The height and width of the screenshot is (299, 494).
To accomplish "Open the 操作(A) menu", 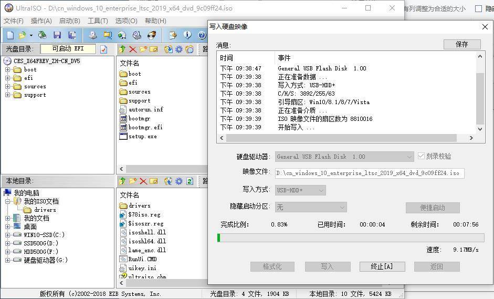I will [41, 21].
